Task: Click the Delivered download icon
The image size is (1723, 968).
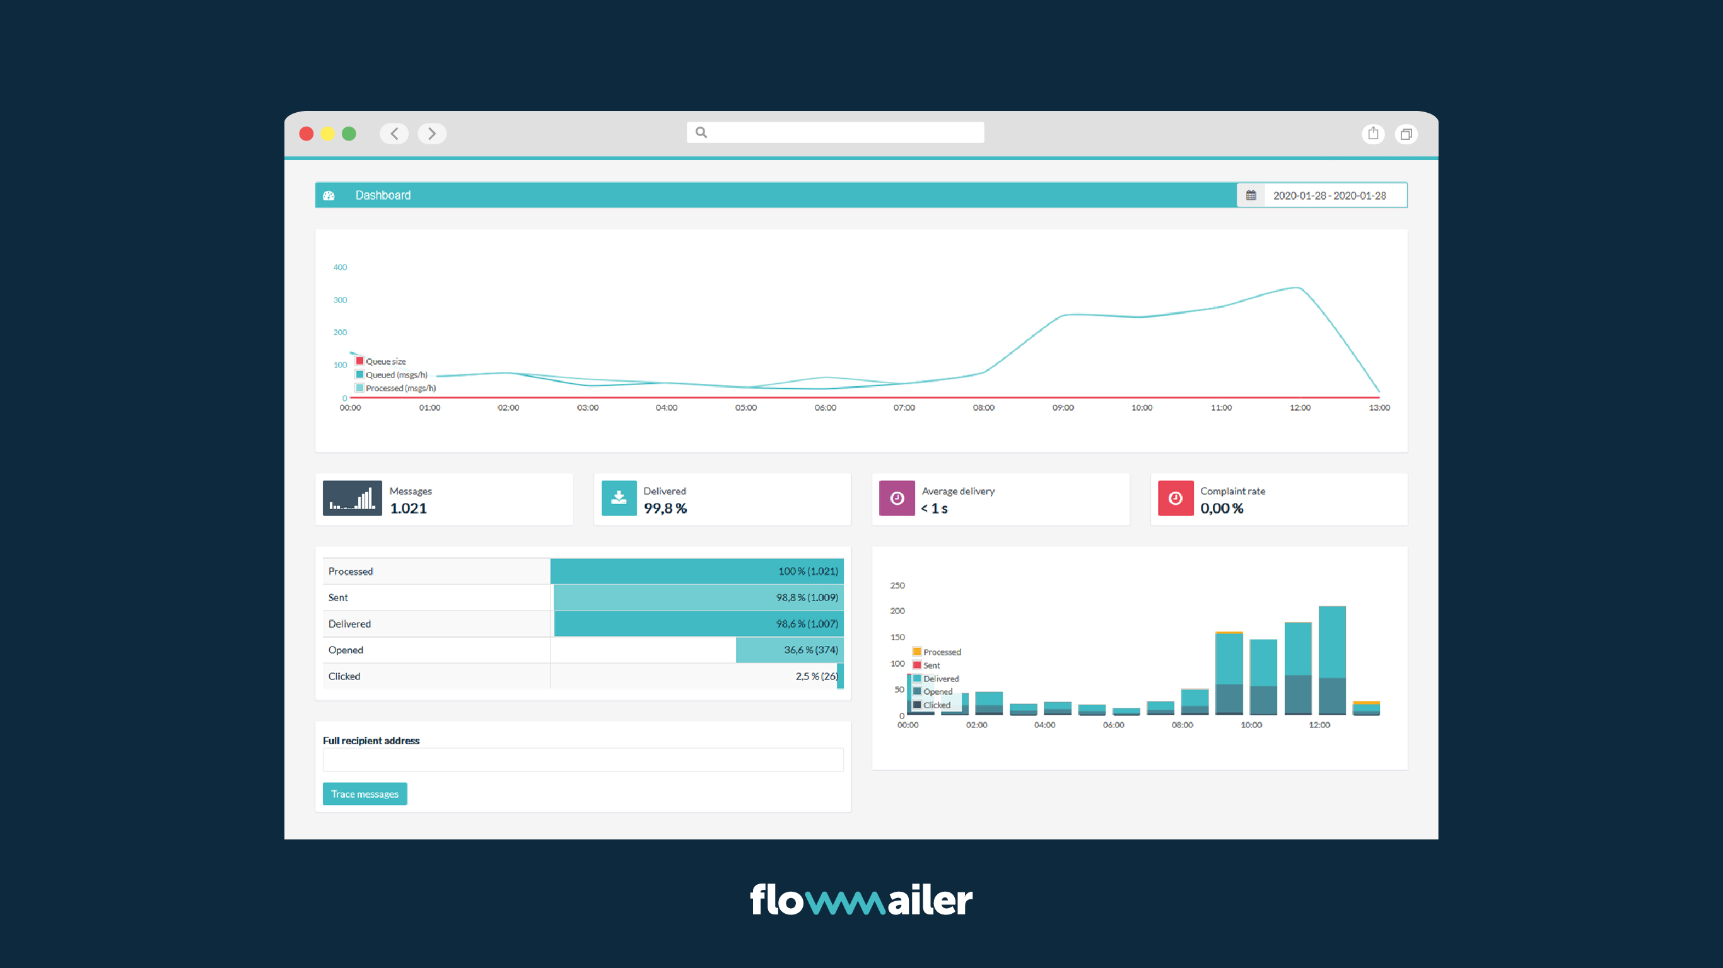Action: coord(617,498)
